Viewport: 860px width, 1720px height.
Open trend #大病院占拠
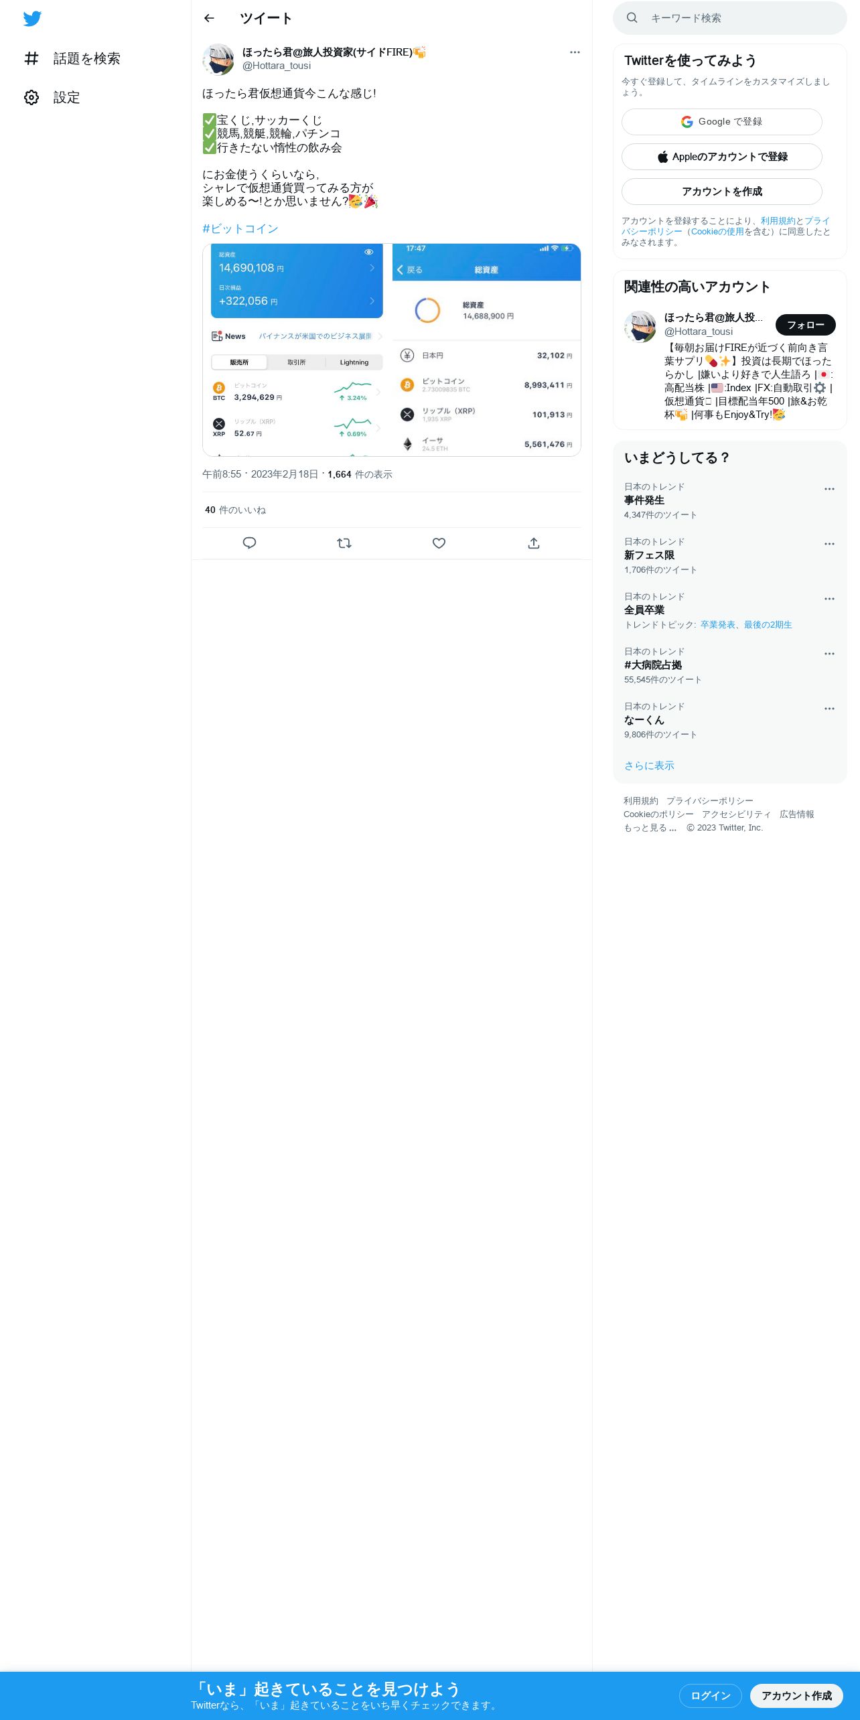point(653,665)
